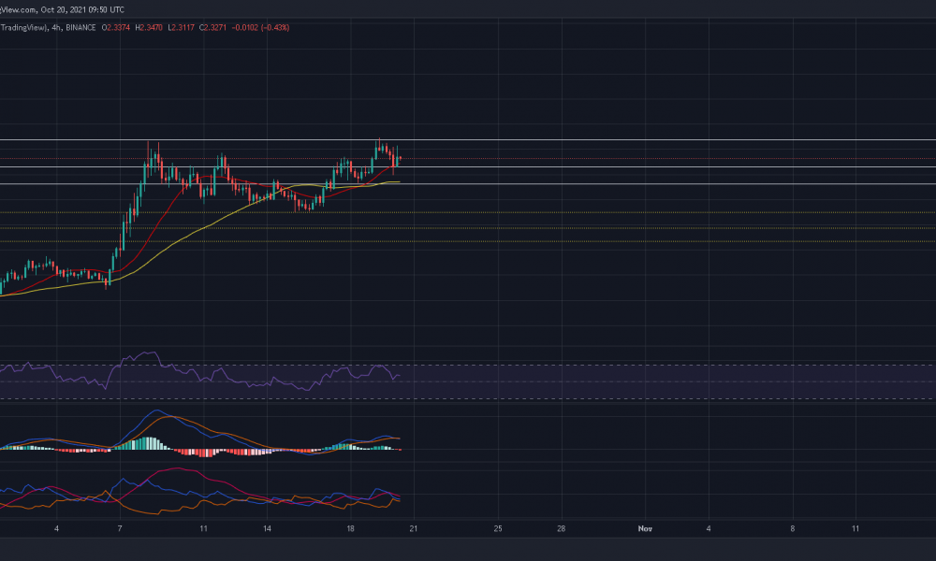Click the "BINANCE" exchange label
Image resolution: width=936 pixels, height=561 pixels.
[80, 27]
